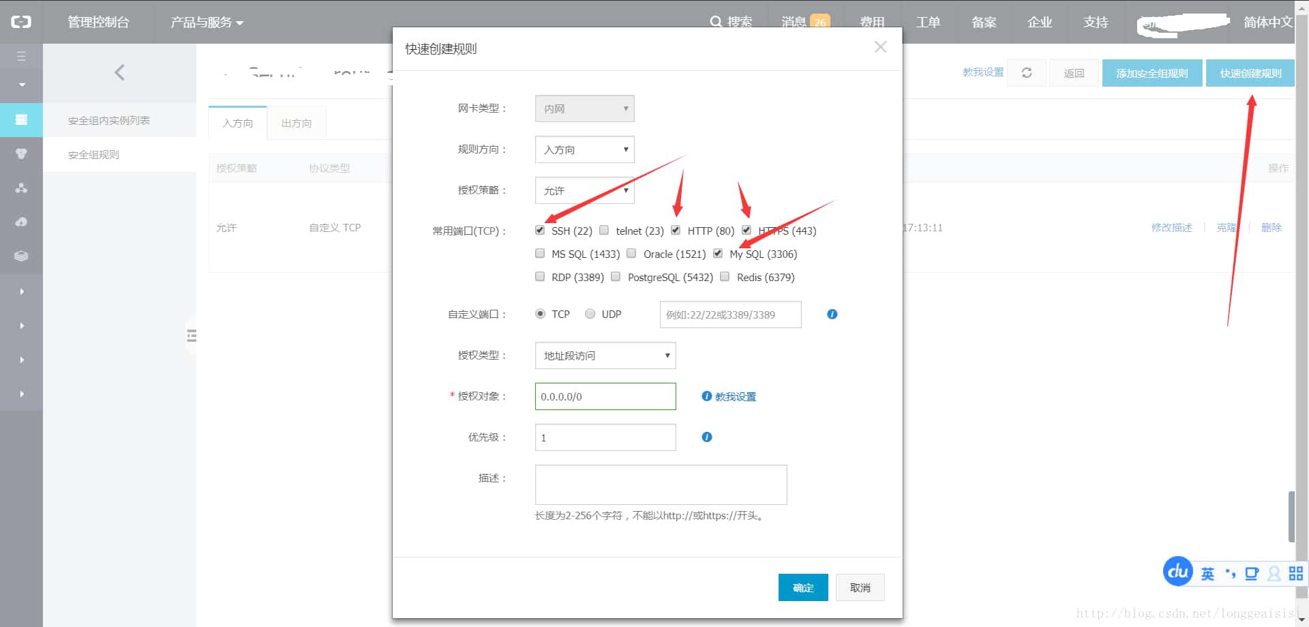The height and width of the screenshot is (627, 1309).
Task: Click inside the 授权对象 input field
Action: click(x=605, y=396)
